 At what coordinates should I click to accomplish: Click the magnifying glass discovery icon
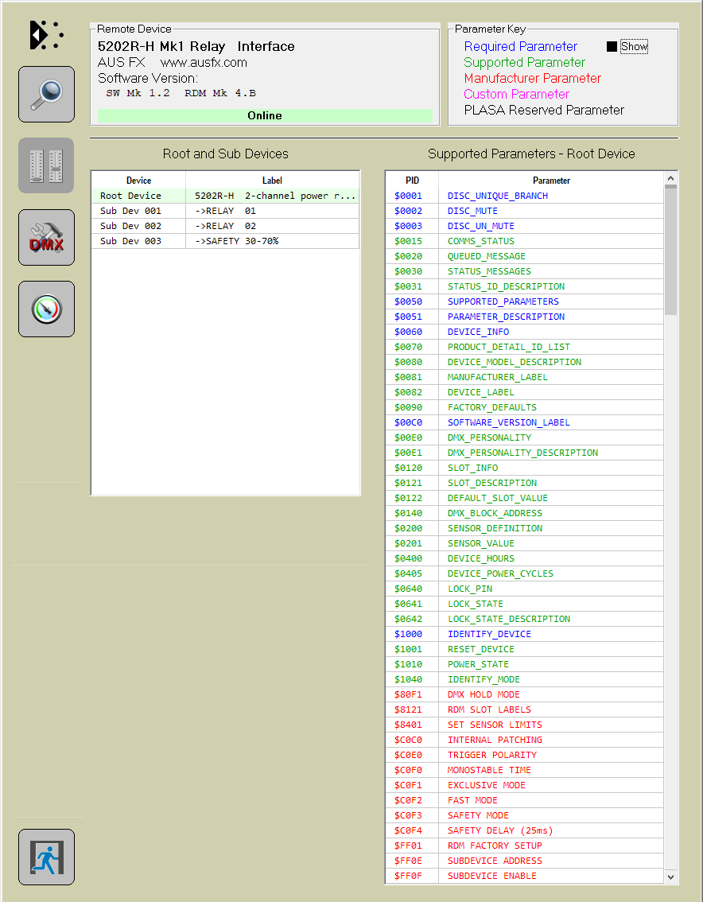click(46, 94)
